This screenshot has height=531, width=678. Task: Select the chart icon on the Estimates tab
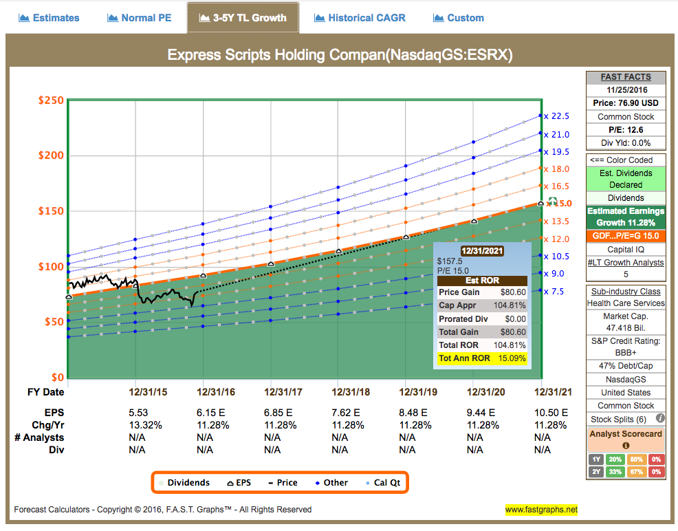pyautogui.click(x=26, y=19)
